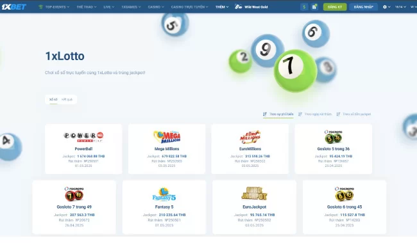
Task: Expand the Top-Events menu
Action: point(54,7)
